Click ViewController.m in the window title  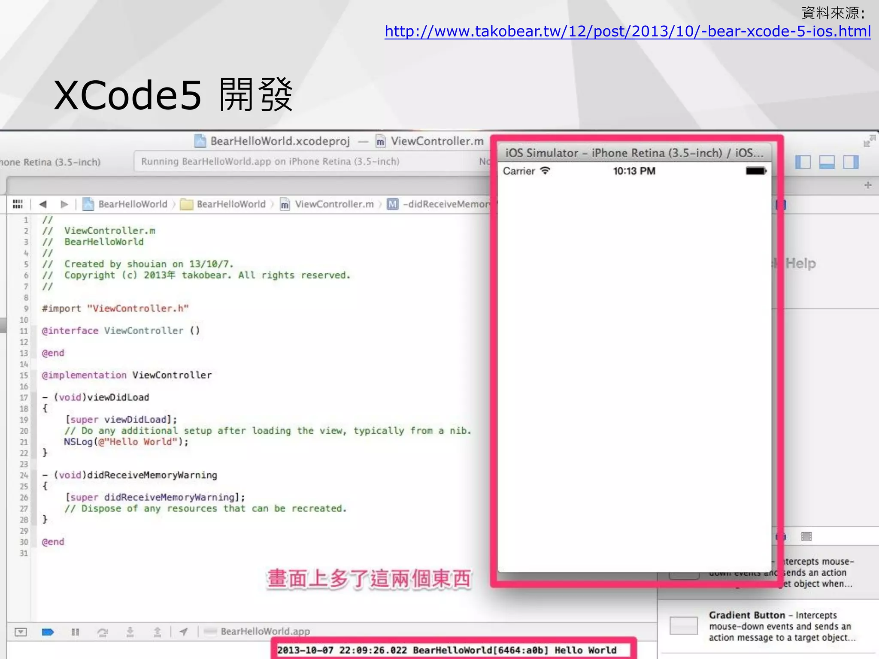[x=430, y=141]
